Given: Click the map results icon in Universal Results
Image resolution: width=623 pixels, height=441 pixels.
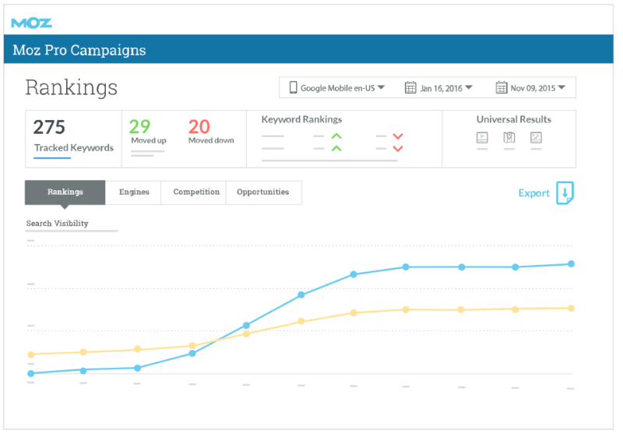Looking at the screenshot, I should pyautogui.click(x=509, y=138).
